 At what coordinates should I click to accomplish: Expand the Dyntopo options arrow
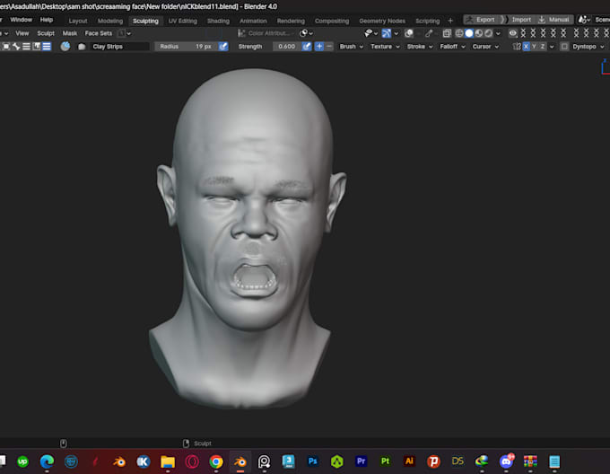pos(602,47)
